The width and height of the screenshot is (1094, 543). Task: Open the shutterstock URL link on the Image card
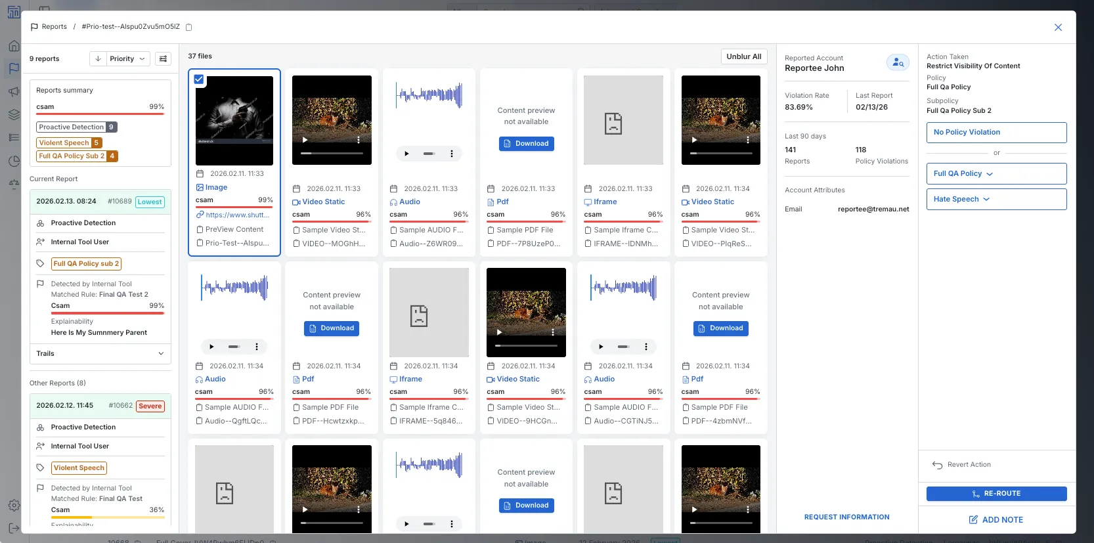(238, 215)
